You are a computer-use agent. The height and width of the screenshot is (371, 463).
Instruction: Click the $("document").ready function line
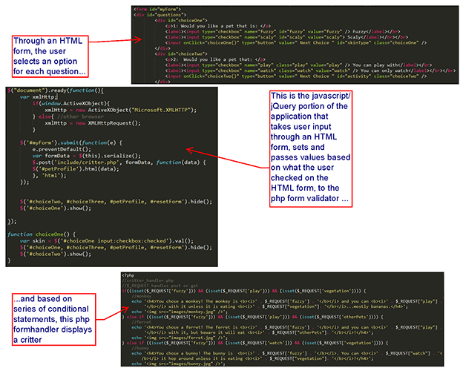click(x=45, y=90)
